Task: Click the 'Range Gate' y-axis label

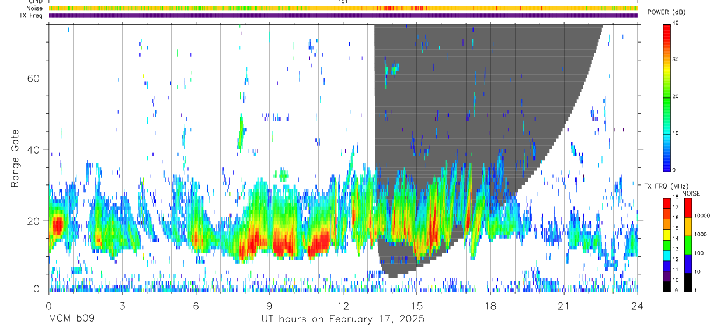Action: (x=15, y=158)
